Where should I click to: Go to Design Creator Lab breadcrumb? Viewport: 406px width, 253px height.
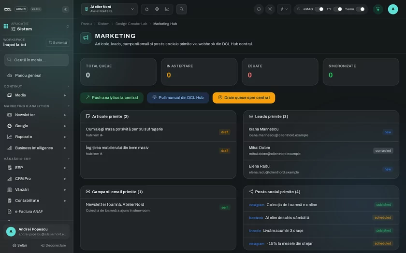point(131,24)
